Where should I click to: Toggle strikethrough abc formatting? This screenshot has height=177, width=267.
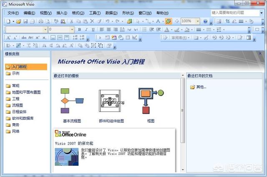(24, 37)
